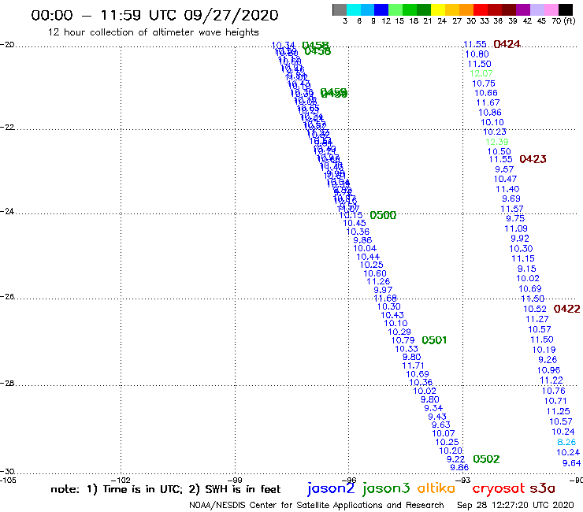Click the timestamp 'Sep 28 12:27:20 UTC 2020'
Viewport: 583px width, 512px height.
(515, 505)
